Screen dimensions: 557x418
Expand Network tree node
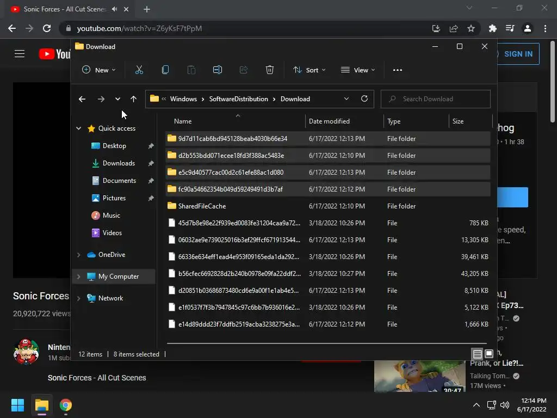tap(78, 298)
